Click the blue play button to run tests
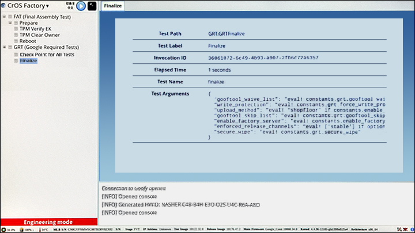Screen dimensions: 415x233 (81, 6)
